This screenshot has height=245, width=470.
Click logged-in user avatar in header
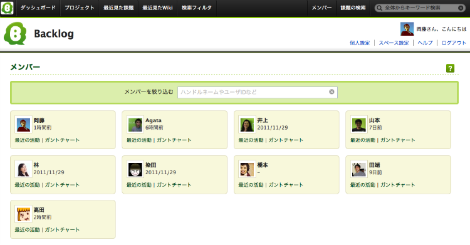coord(407,29)
